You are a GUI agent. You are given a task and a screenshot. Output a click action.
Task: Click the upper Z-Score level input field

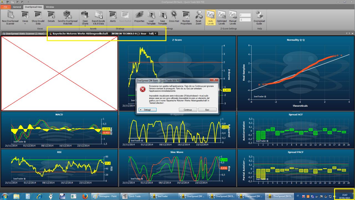click(x=245, y=15)
